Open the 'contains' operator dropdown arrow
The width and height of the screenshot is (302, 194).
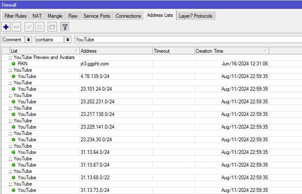[68, 40]
